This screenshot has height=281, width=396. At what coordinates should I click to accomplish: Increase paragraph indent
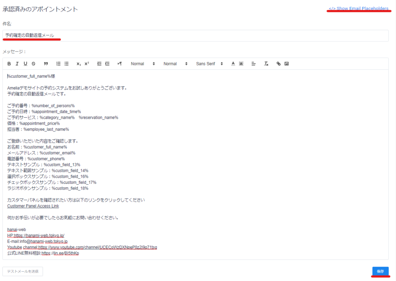[x=108, y=64]
